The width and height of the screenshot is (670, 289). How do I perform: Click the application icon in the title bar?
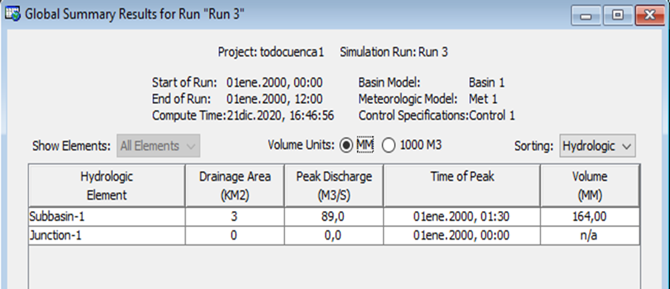(12, 14)
